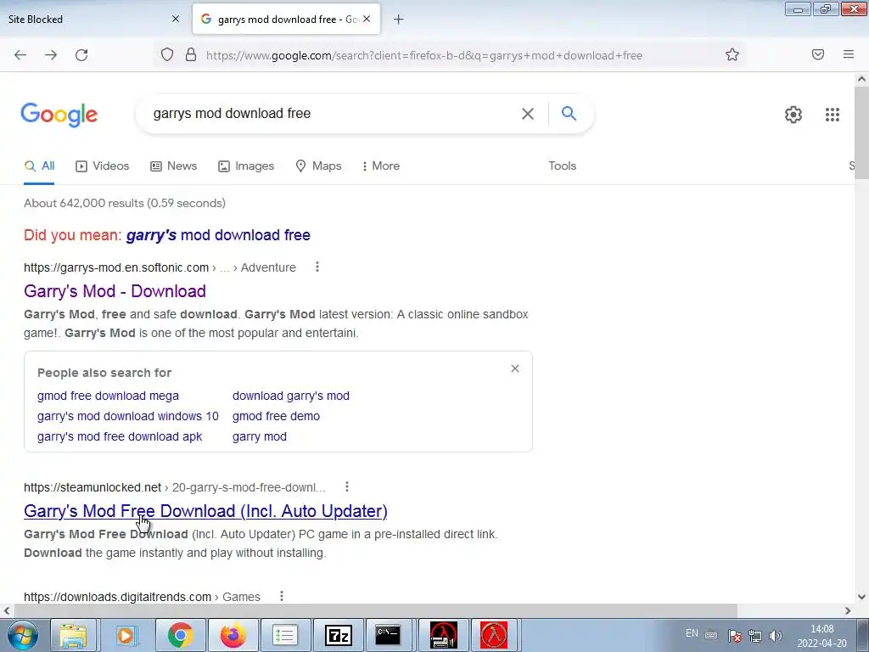Open the tracking protection shield
The width and height of the screenshot is (869, 652).
click(x=167, y=55)
